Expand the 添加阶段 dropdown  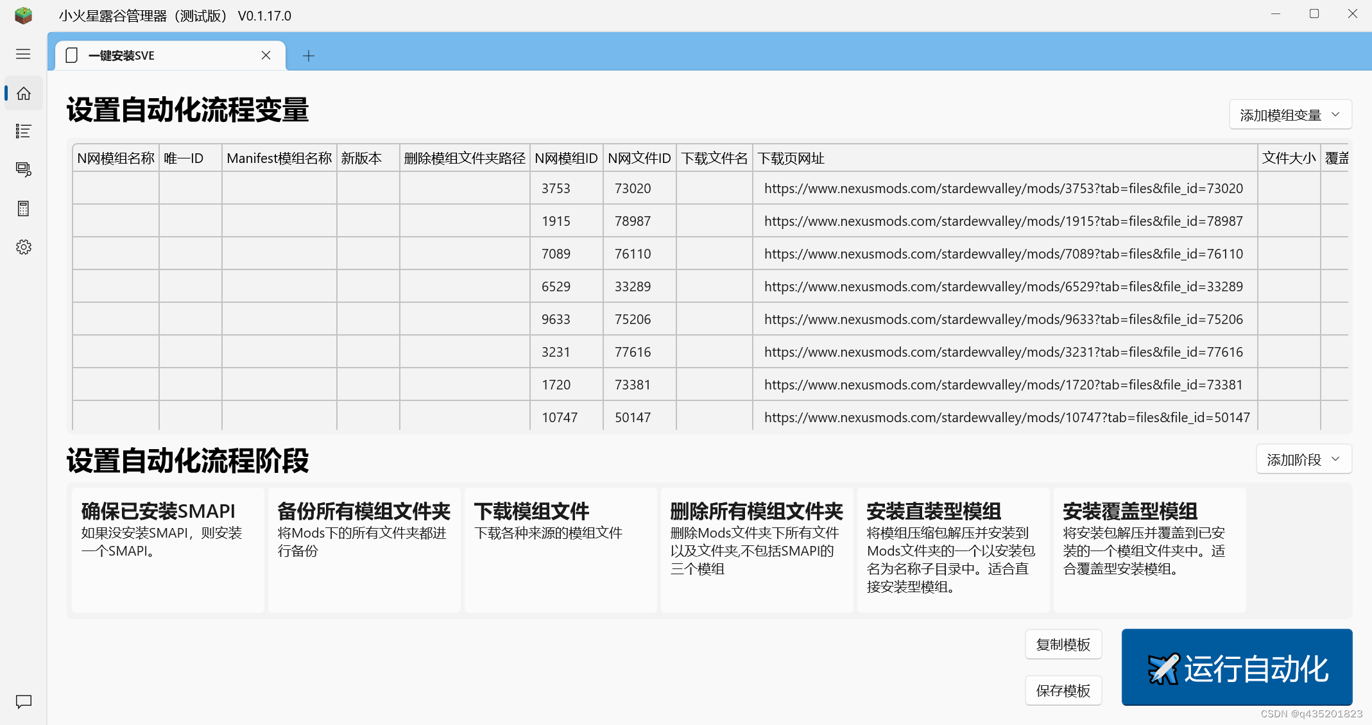click(x=1303, y=459)
